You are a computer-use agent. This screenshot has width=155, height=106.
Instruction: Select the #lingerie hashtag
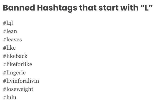point(15,73)
